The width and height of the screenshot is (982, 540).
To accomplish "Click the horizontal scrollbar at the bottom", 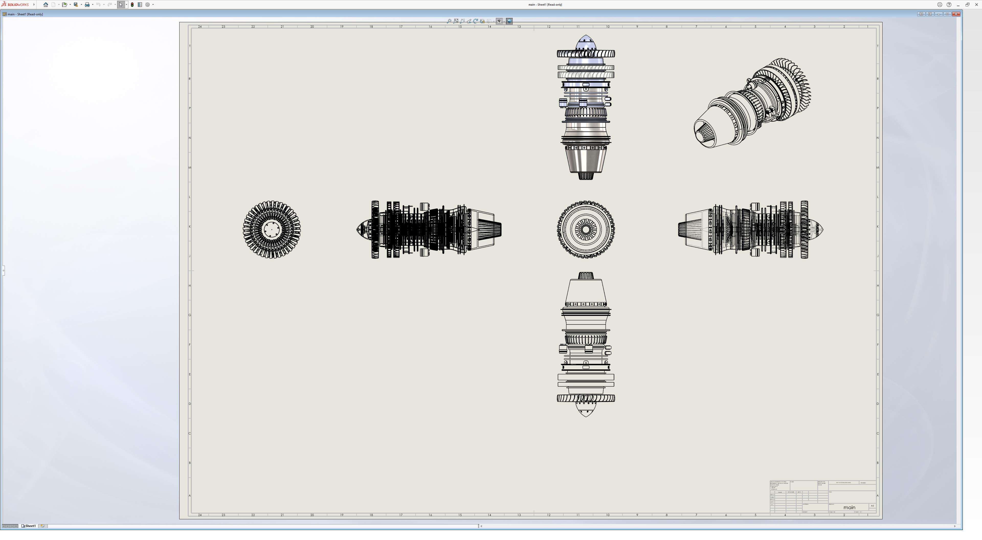I will point(717,526).
